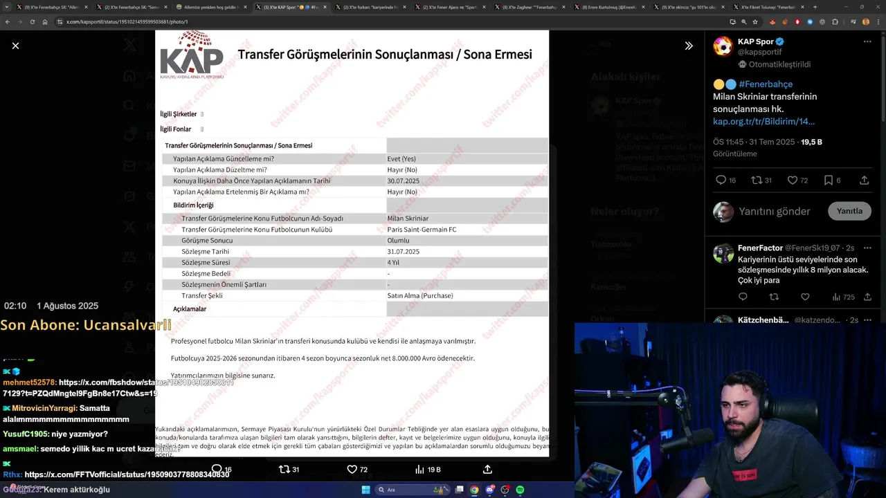The width and height of the screenshot is (886, 498).
Task: Open the Windows Start menu
Action: [365, 490]
